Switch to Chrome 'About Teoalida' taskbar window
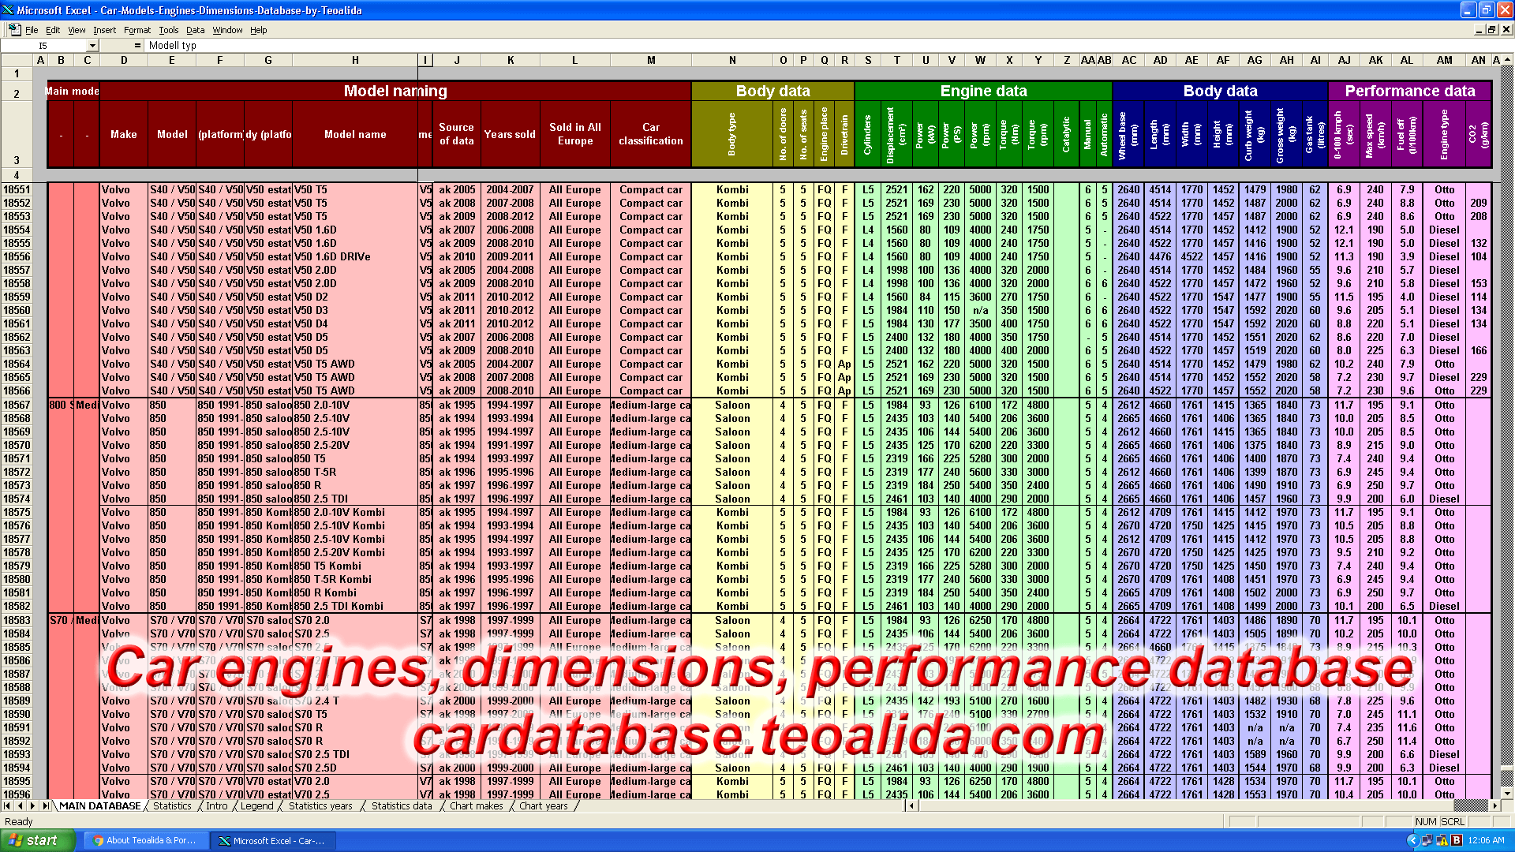The height and width of the screenshot is (852, 1515). pyautogui.click(x=145, y=841)
